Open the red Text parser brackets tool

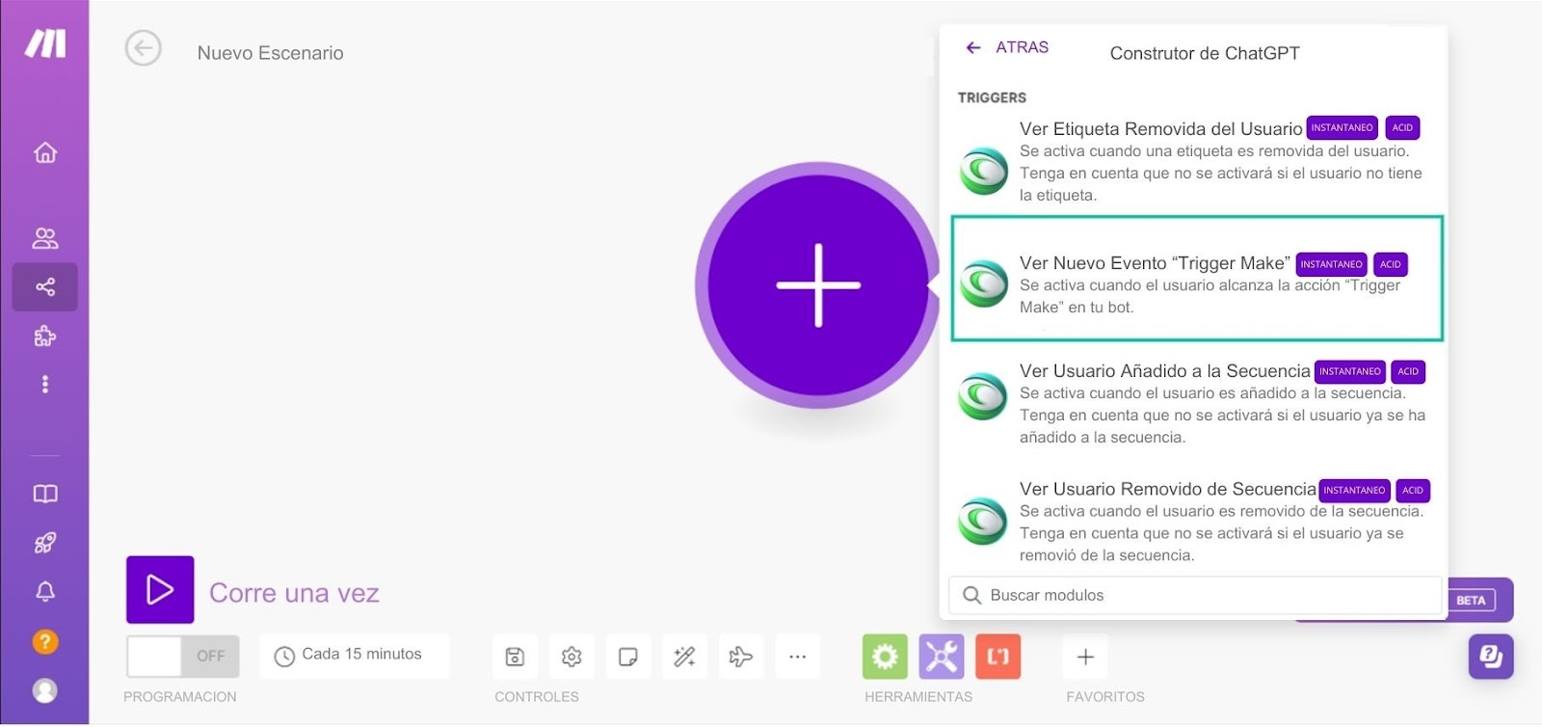pyautogui.click(x=997, y=657)
